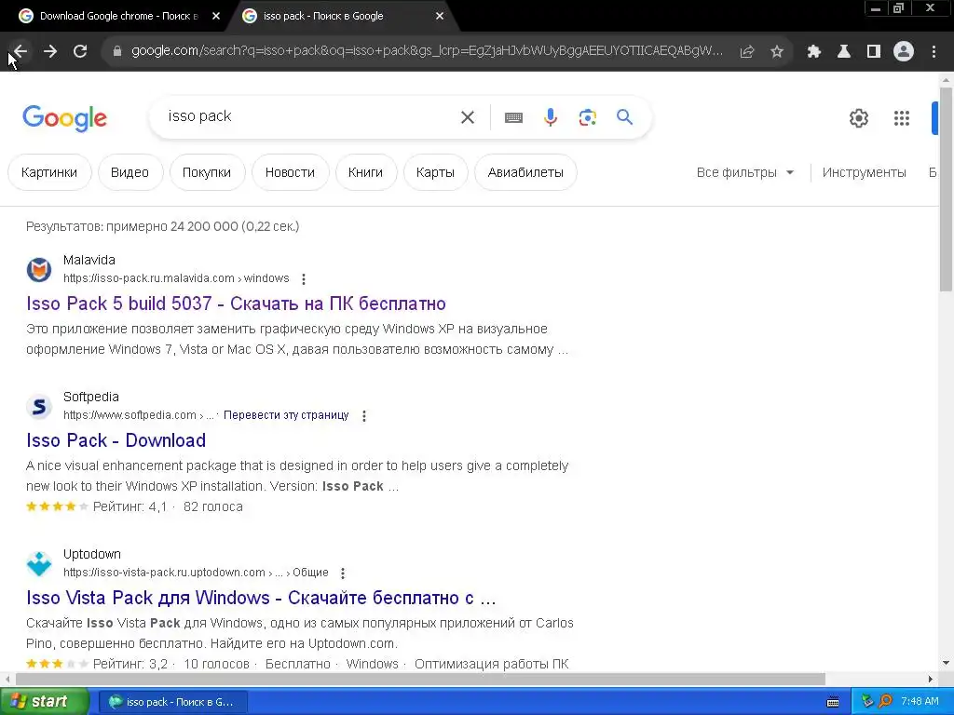The height and width of the screenshot is (715, 954).
Task: Click the Malavida URL breadcrumb text
Action: 176,278
